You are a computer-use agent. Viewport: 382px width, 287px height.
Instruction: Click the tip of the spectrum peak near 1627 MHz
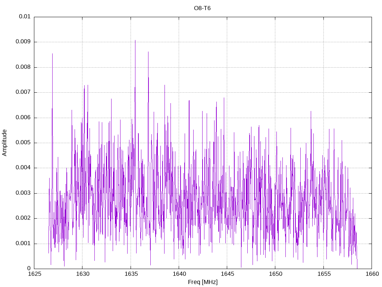click(x=52, y=54)
